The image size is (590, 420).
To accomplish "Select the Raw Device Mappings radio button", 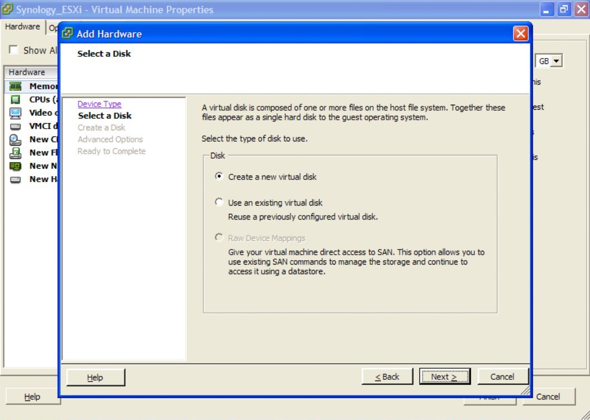I will coord(219,238).
